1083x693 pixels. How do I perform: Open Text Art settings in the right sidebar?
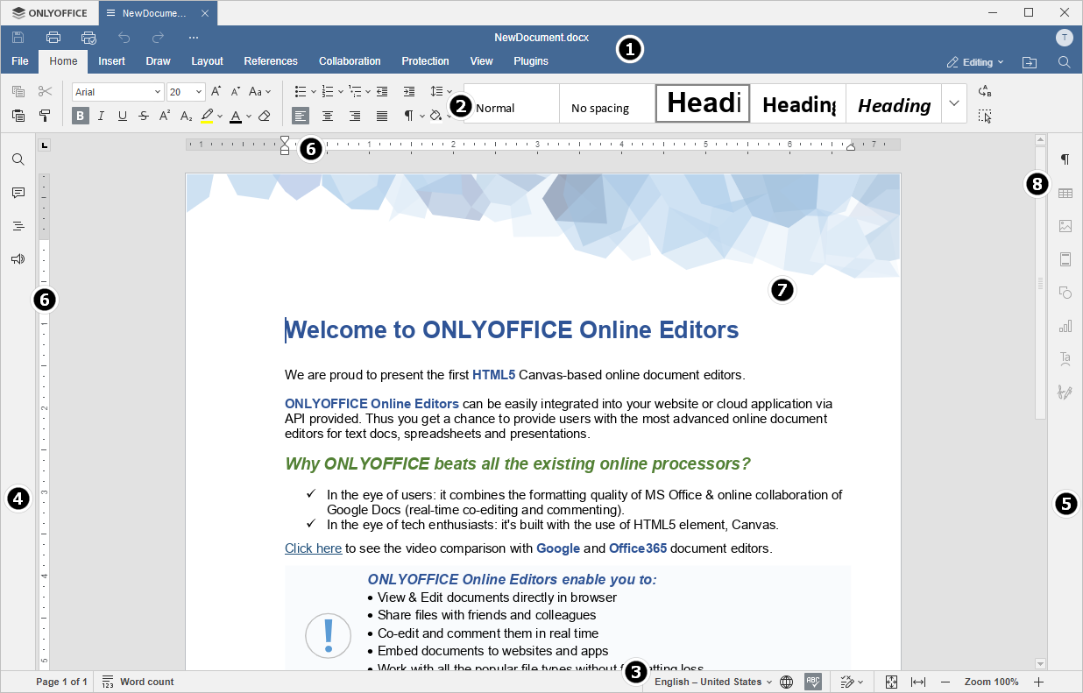[1065, 358]
